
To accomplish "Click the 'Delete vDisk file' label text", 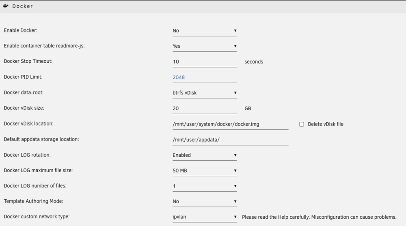I will [326, 124].
